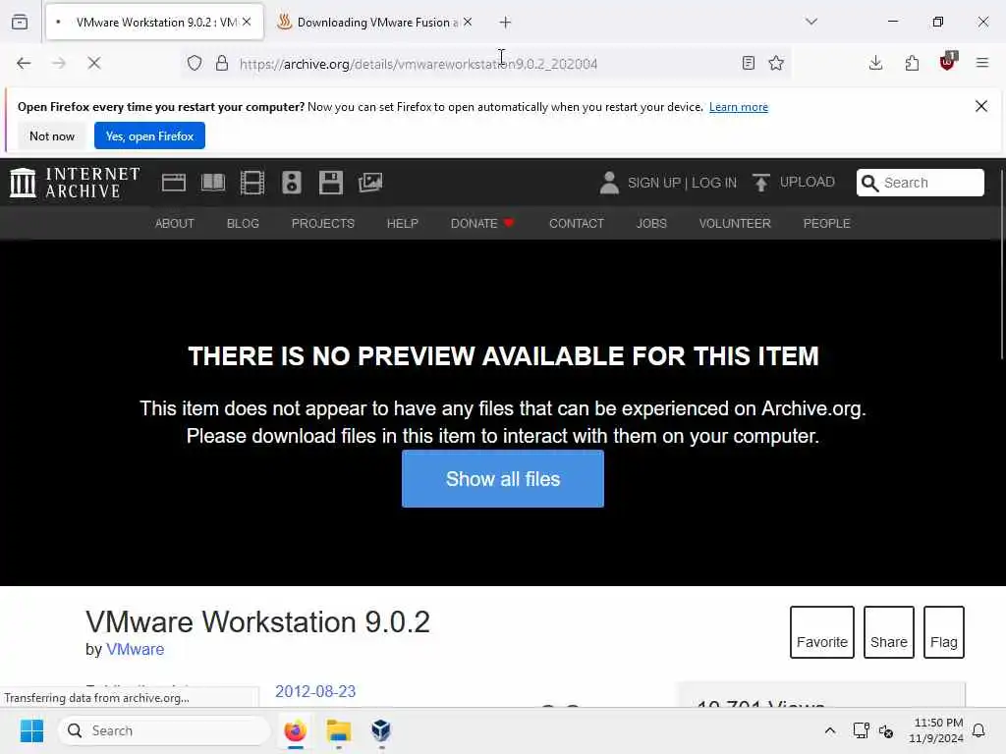Stop loading the page
This screenshot has width=1006, height=754.
(x=94, y=63)
